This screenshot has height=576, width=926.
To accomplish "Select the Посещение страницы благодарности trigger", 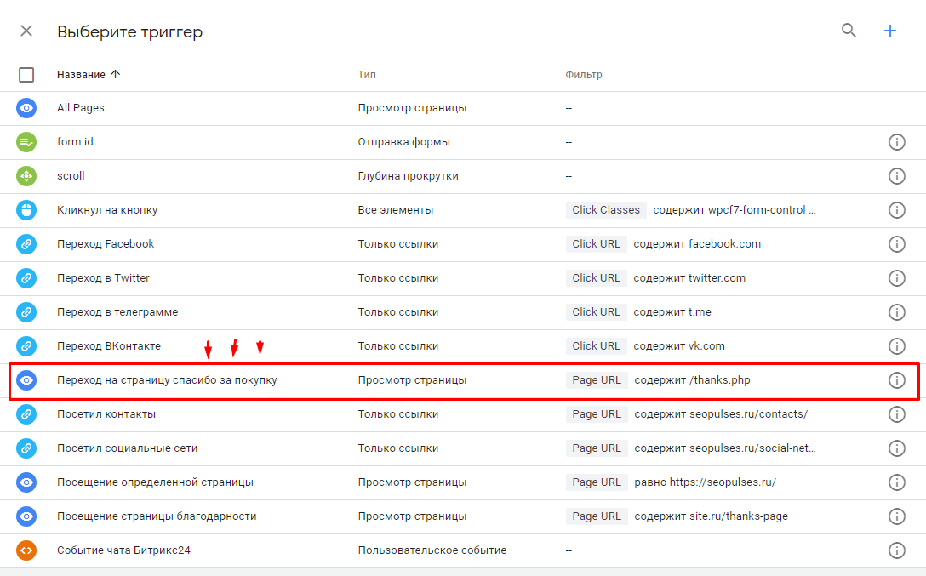I will tap(157, 516).
